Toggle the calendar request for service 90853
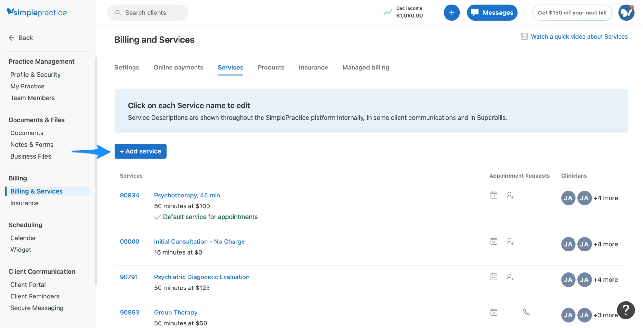 coord(494,312)
